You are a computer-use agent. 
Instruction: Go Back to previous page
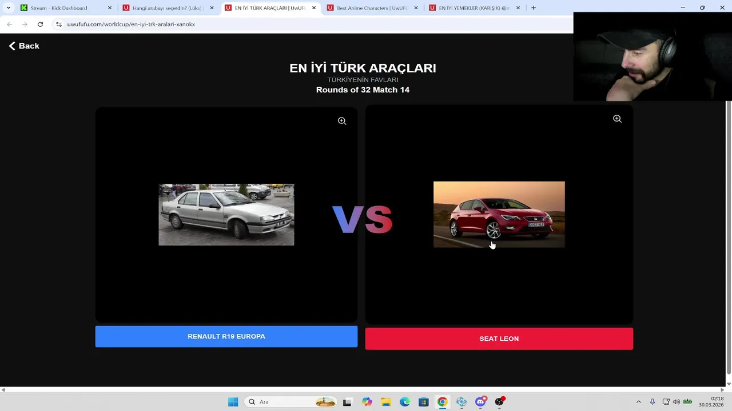[24, 46]
